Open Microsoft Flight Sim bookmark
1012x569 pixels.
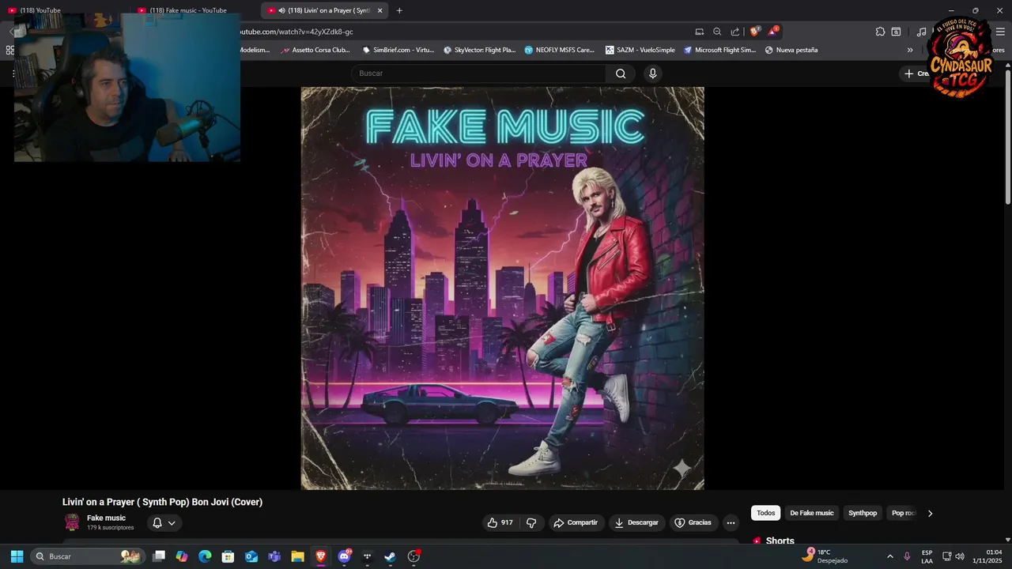[x=720, y=50]
